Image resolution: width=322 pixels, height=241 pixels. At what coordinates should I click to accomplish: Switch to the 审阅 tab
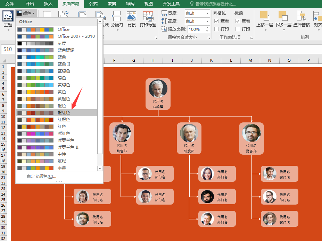point(130,4)
